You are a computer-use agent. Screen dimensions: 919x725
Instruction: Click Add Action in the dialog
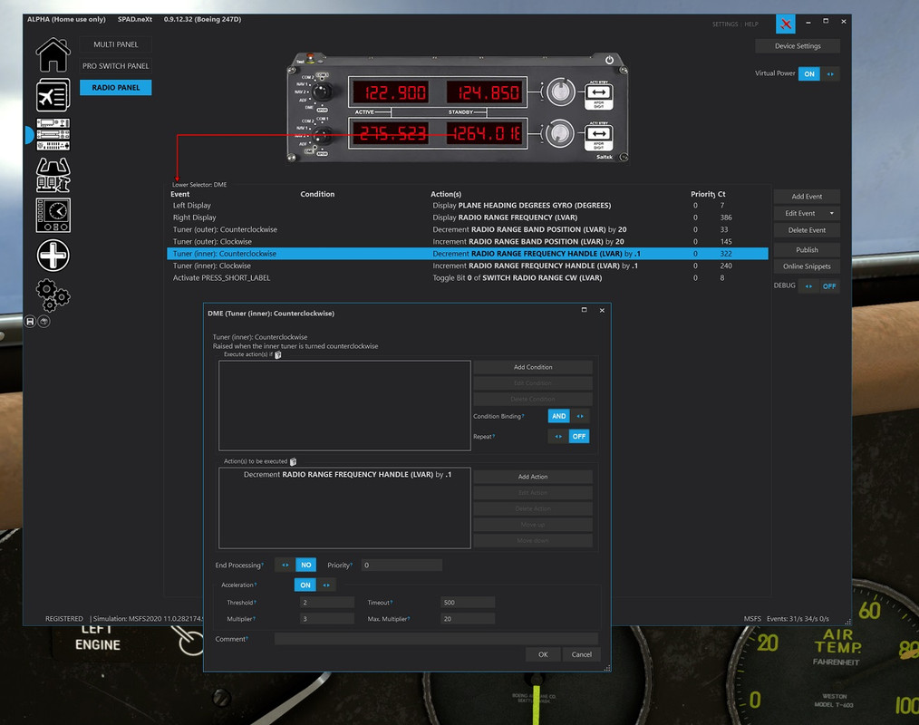(533, 477)
